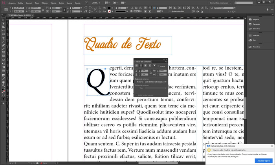Open the Janela menu
Screen dimensions: 275x165
(x=69, y=3)
